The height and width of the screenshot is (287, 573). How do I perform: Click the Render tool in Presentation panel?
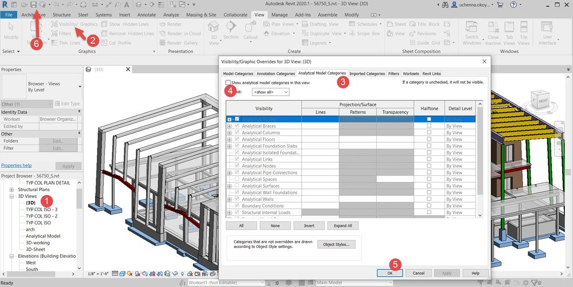(x=170, y=24)
